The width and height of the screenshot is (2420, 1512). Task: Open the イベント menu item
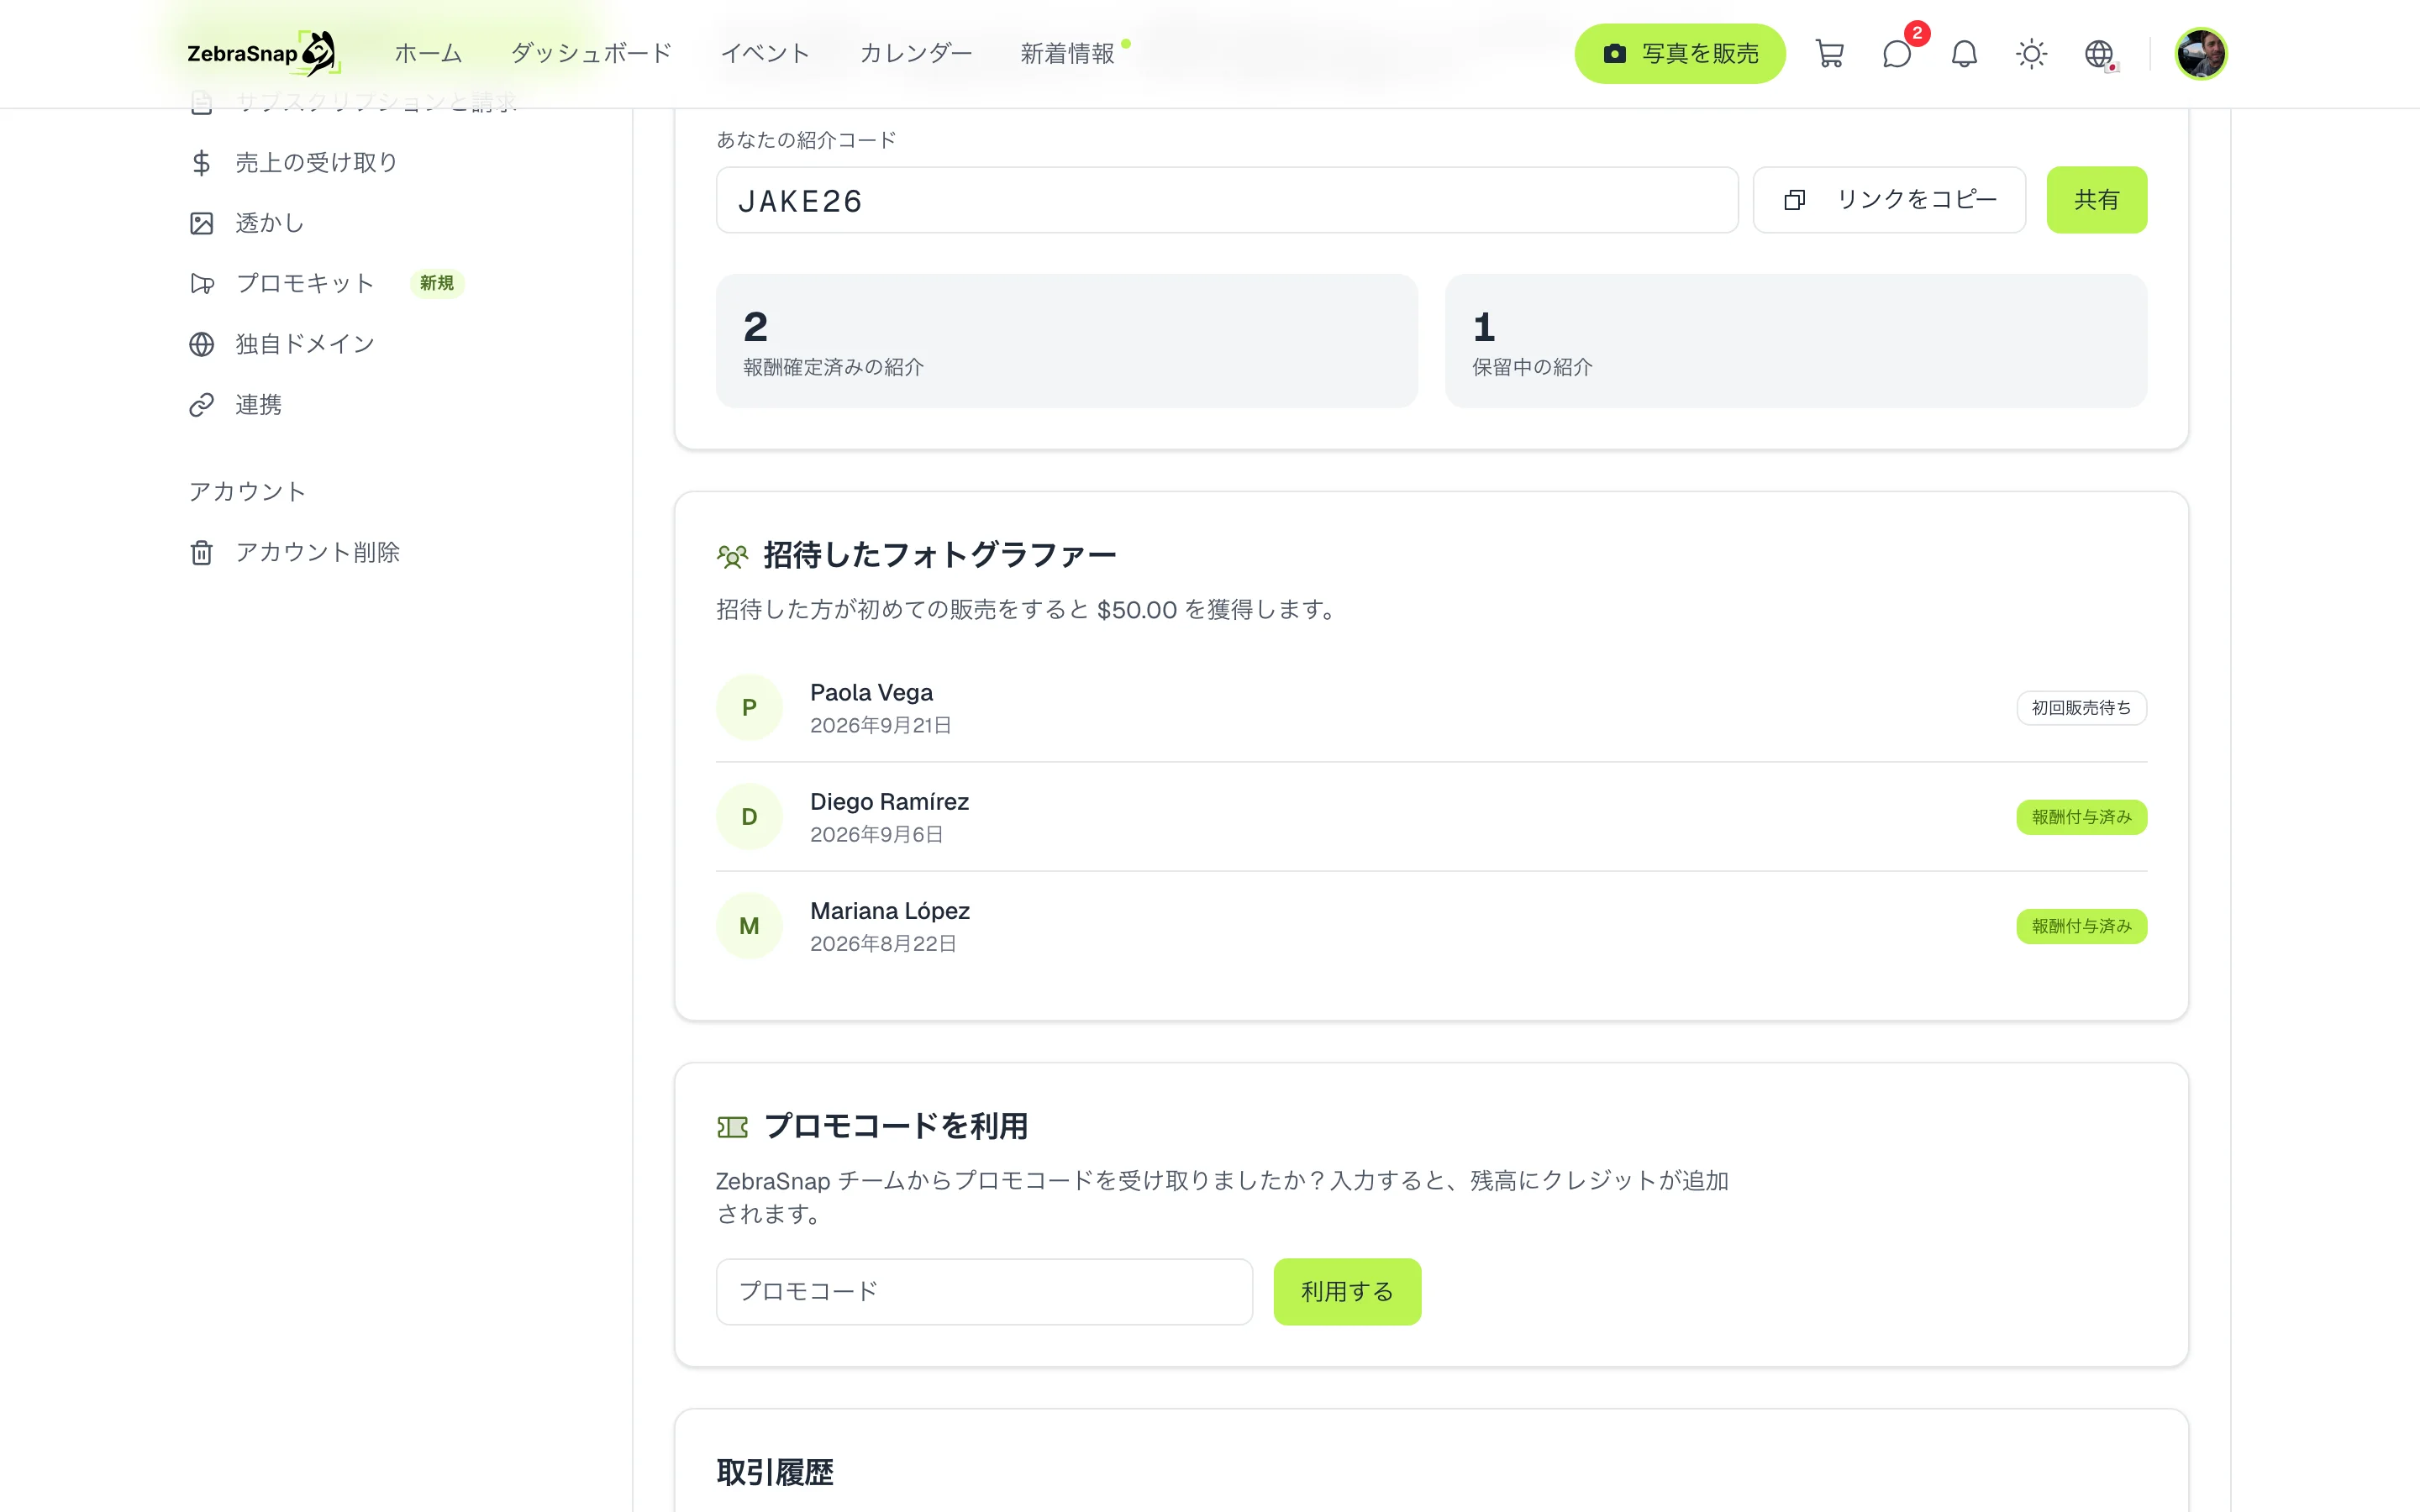pos(765,54)
